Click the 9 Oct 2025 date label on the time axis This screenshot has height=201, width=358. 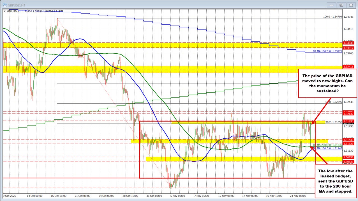[9, 196]
